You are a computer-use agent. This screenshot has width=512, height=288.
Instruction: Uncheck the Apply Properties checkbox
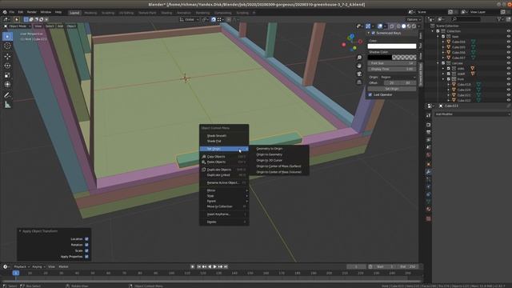tap(86, 257)
